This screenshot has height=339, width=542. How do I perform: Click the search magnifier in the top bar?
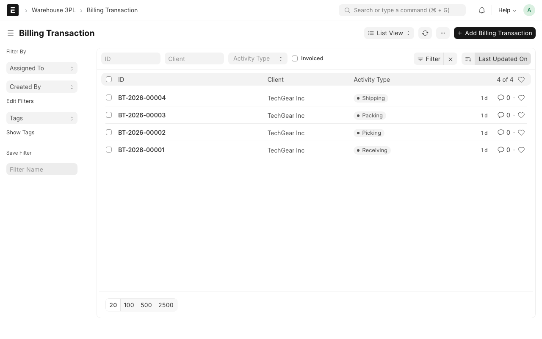(x=347, y=10)
